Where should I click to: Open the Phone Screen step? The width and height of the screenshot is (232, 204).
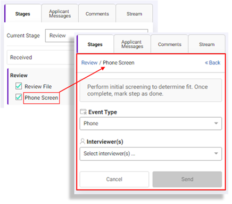pyautogui.click(x=42, y=97)
